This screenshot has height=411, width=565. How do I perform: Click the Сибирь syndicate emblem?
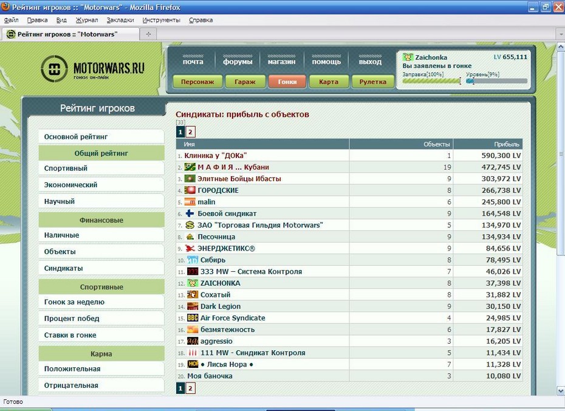pos(193,260)
